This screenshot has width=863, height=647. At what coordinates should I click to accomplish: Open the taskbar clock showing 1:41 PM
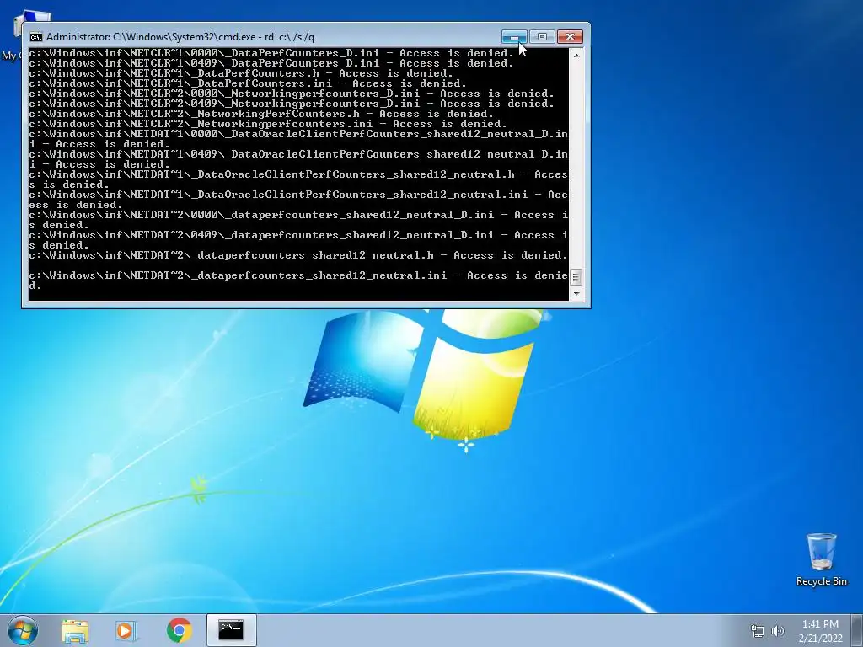coord(820,630)
